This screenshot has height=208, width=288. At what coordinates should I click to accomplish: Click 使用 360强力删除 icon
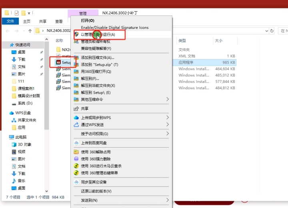tap(76, 159)
